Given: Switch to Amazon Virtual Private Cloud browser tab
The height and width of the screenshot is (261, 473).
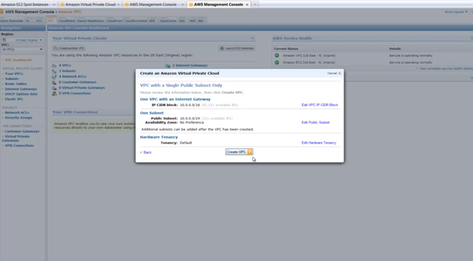Looking at the screenshot, I should 89,5.
